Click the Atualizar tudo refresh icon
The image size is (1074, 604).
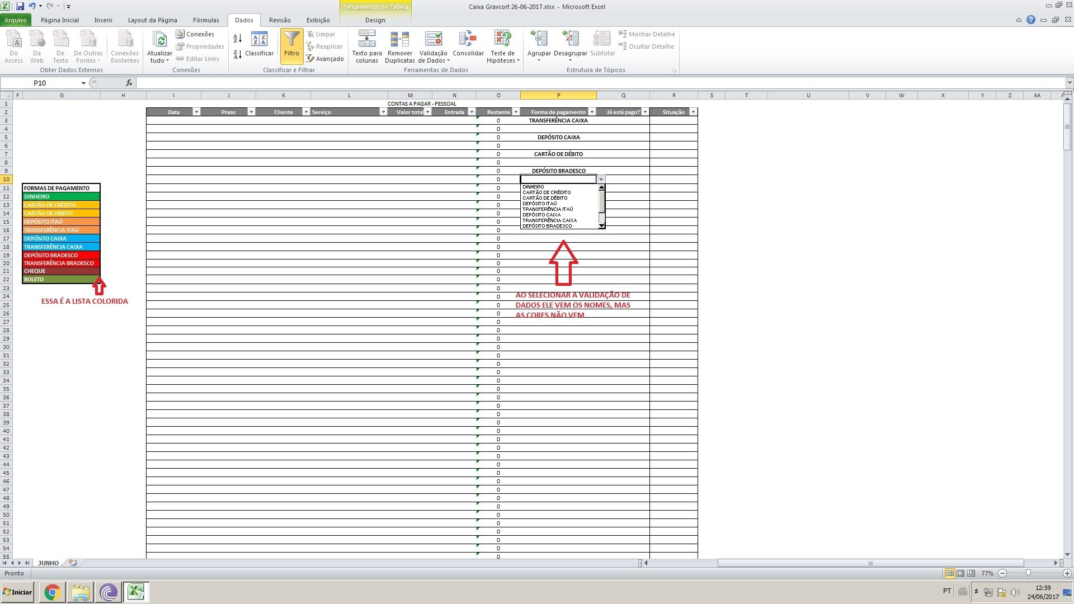click(x=159, y=47)
